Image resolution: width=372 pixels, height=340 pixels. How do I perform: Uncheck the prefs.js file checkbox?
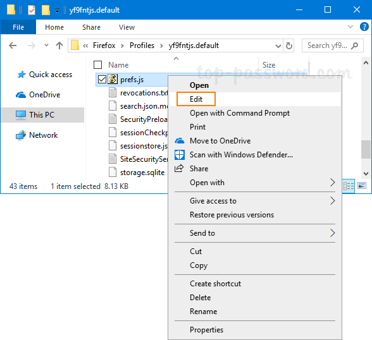click(102, 80)
